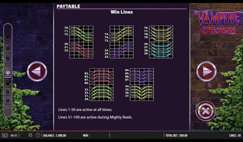Click the Lines 50 indicator
Viewport: 243px width, 142px height.
[x=235, y=135]
